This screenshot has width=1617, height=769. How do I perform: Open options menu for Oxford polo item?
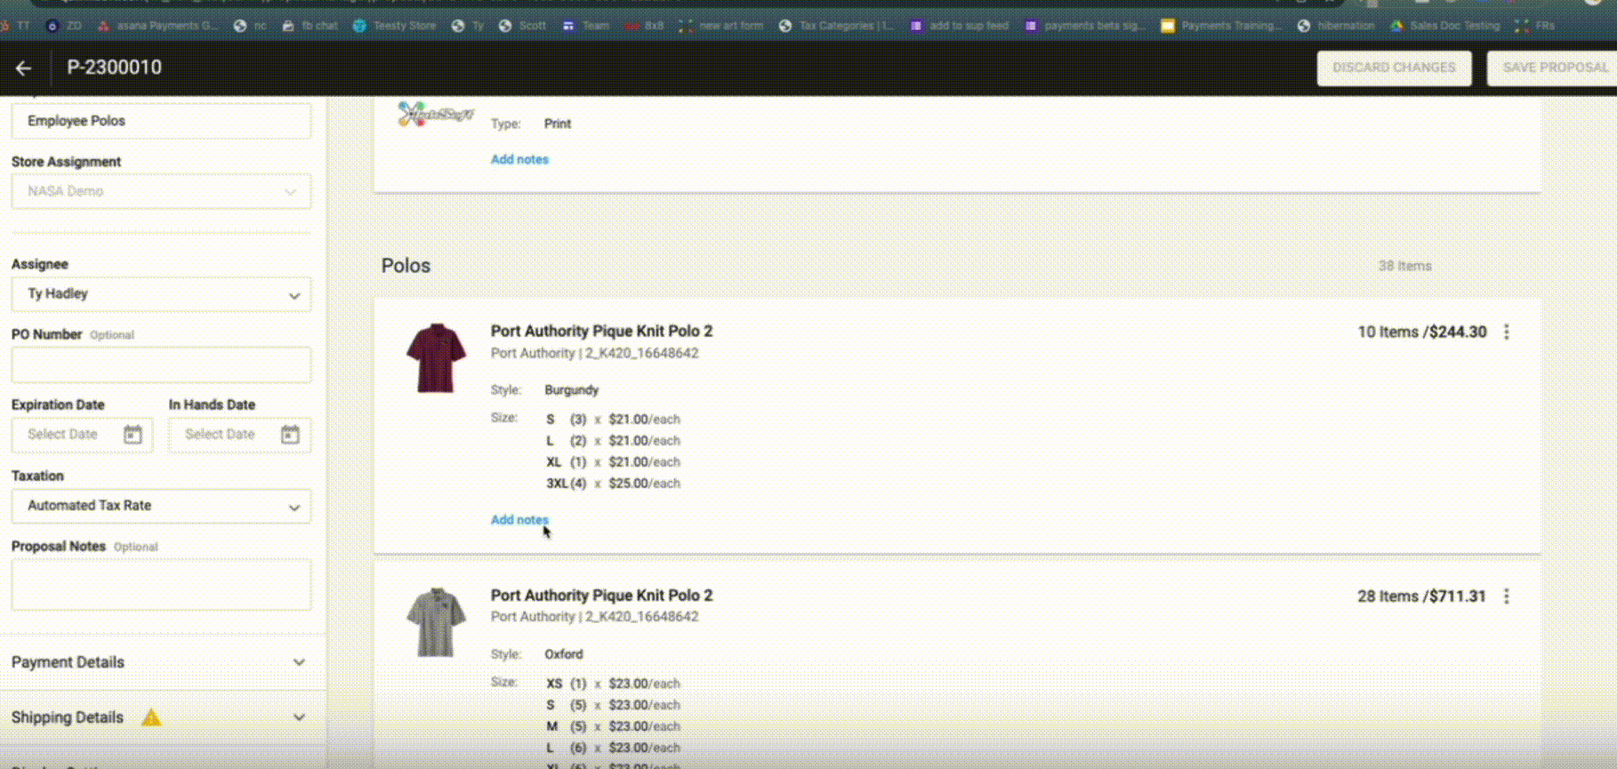[1507, 597]
